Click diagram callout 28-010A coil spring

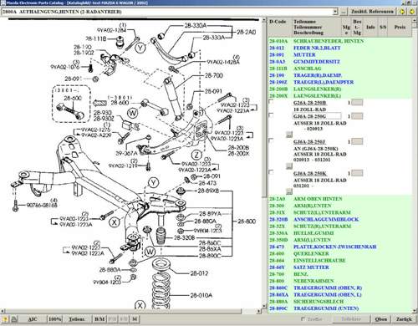[x=201, y=295]
